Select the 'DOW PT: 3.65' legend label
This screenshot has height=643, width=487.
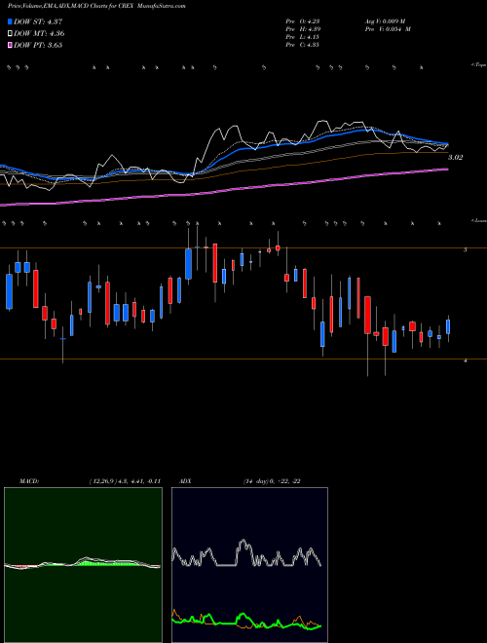pos(38,45)
